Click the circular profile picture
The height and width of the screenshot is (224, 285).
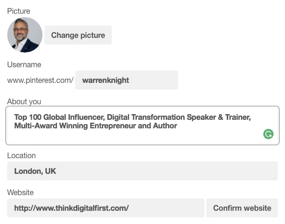coord(25,35)
